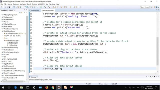Show hidden system tray icons
The image size is (160, 90).
click(125, 87)
